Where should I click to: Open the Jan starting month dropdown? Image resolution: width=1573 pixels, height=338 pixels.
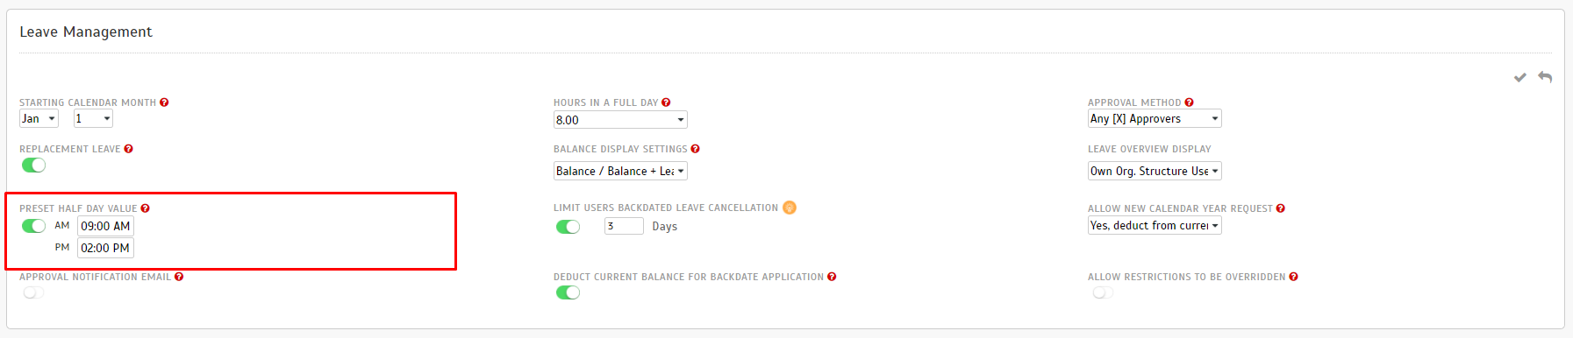click(x=39, y=119)
